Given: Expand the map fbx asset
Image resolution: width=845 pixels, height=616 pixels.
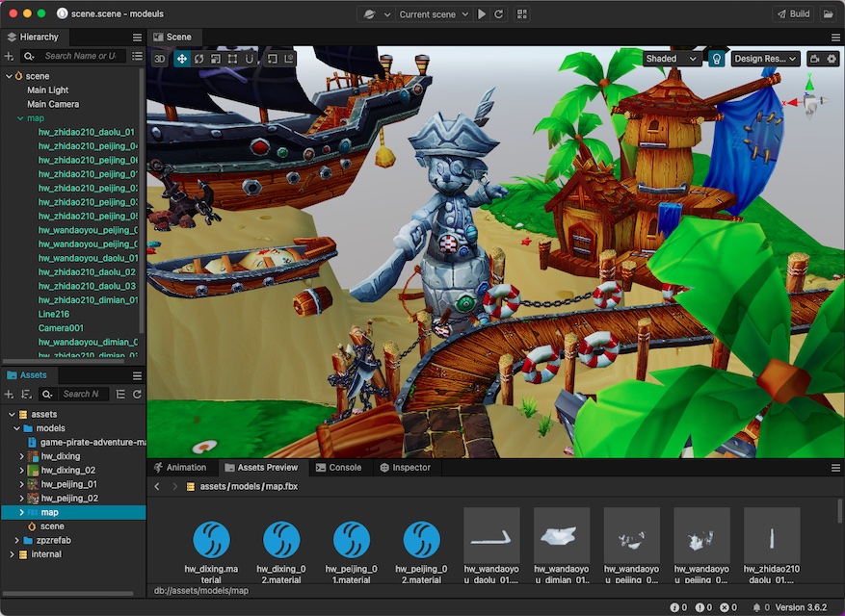Looking at the screenshot, I should click(x=21, y=512).
